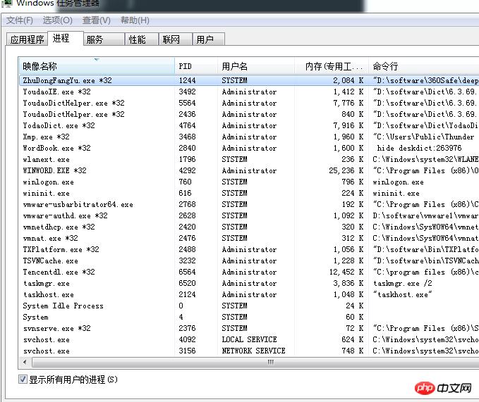Click memory value 7,916 K
Viewport: 479px width, 402px height.
pyautogui.click(x=348, y=125)
